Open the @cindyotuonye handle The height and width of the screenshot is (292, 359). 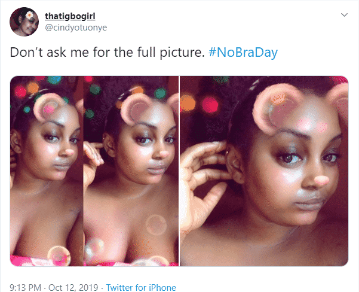click(x=76, y=28)
